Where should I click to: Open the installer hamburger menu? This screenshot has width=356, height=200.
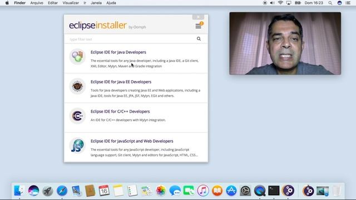[x=198, y=26]
